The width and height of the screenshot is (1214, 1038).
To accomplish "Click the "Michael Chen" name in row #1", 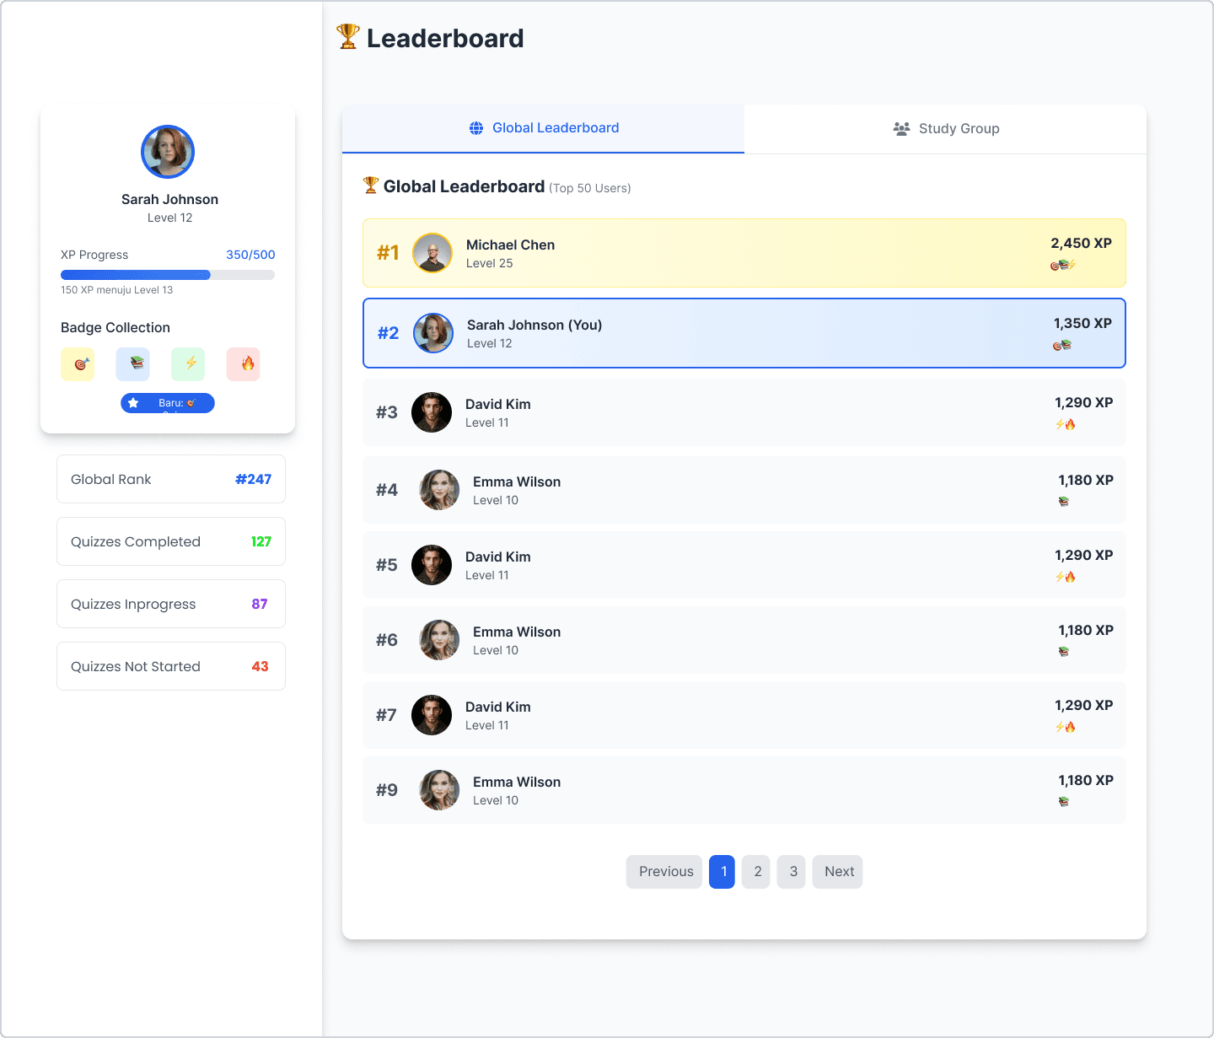I will (510, 245).
